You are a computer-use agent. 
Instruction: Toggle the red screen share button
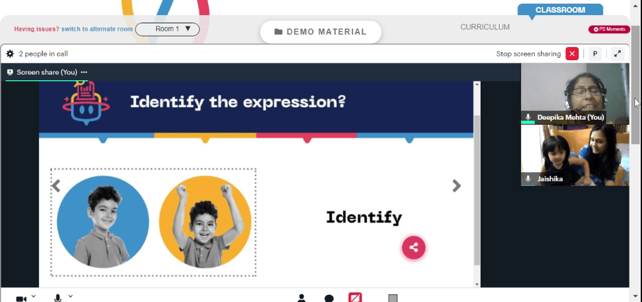pyautogui.click(x=355, y=298)
